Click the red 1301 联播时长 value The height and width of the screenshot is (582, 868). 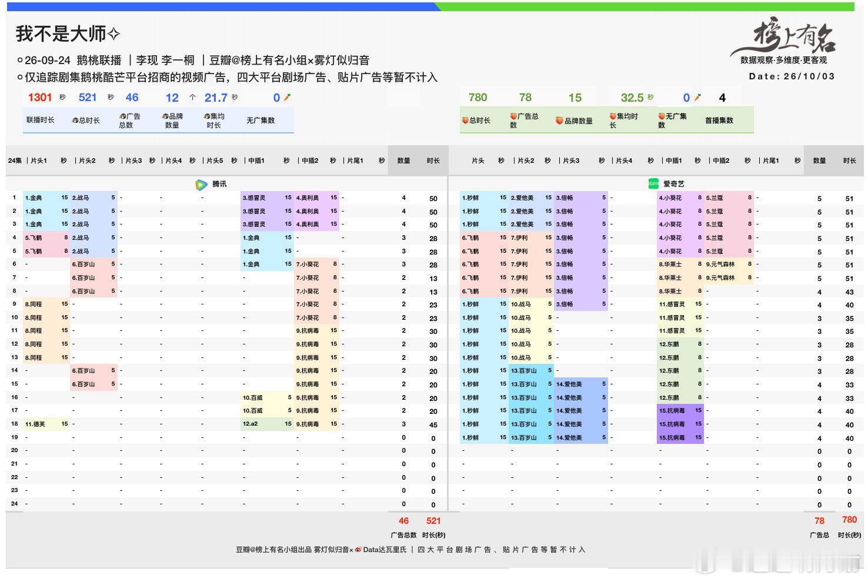coord(40,98)
